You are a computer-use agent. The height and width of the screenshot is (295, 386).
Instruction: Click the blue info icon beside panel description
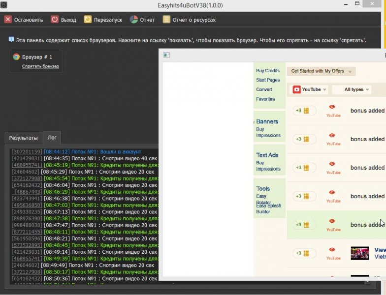pos(11,39)
